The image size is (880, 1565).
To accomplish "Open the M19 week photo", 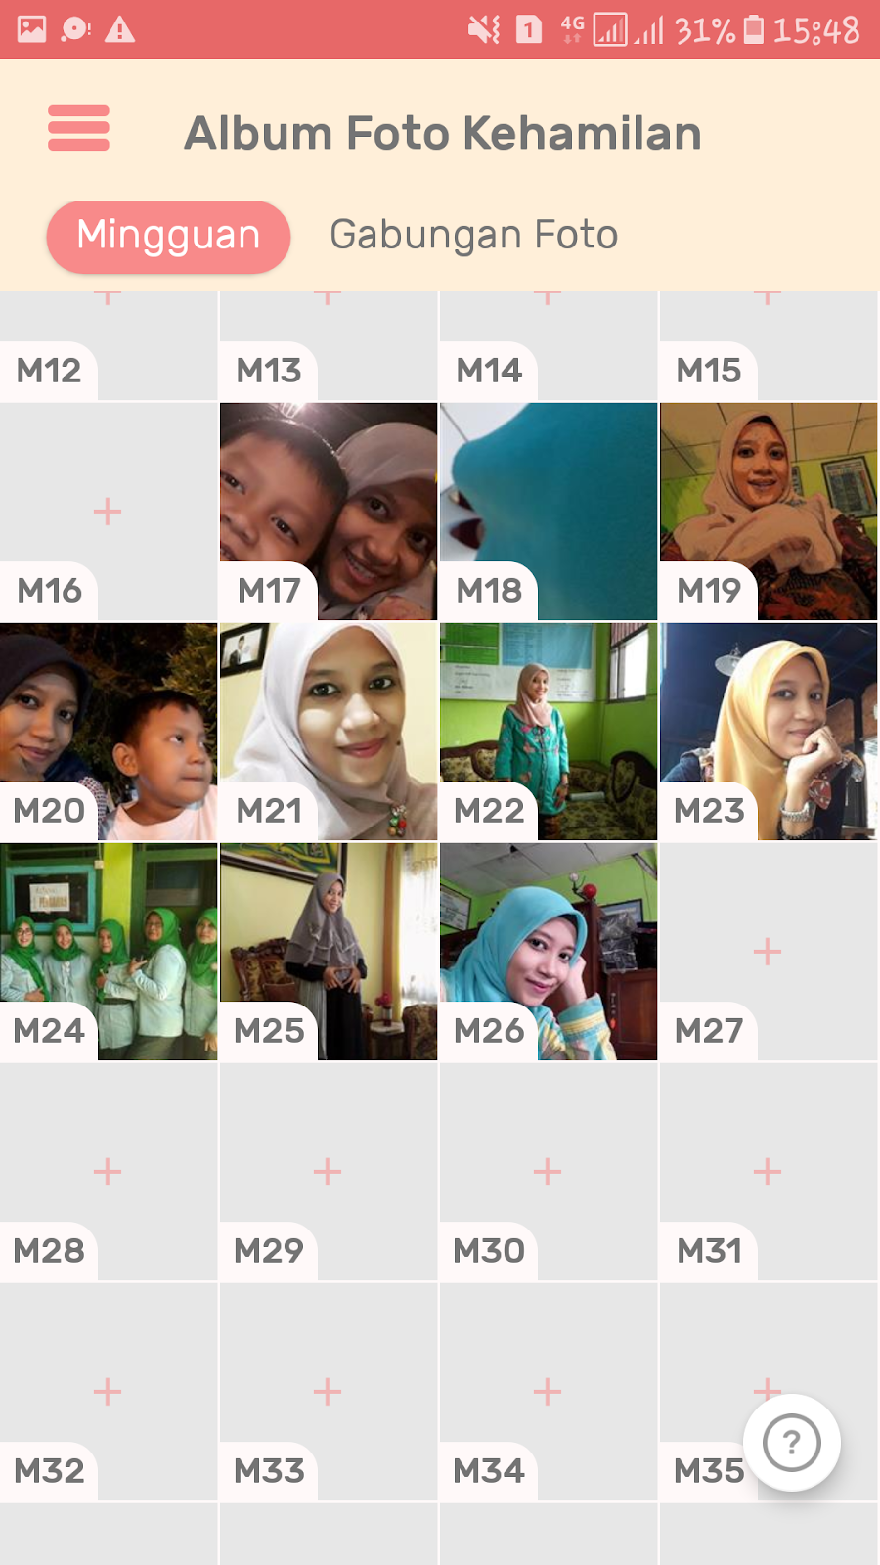I will pos(769,512).
